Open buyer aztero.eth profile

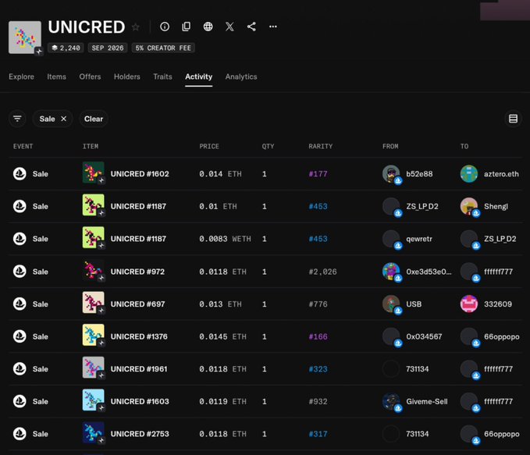pos(501,174)
